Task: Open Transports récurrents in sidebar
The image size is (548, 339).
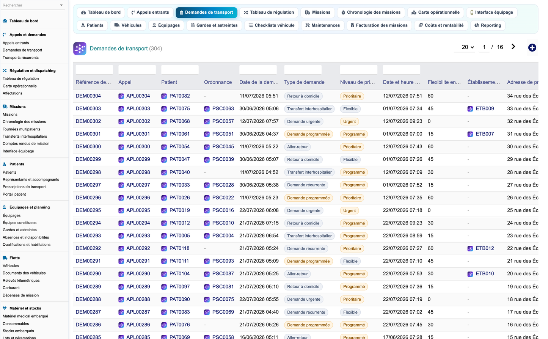Action: pos(20,58)
